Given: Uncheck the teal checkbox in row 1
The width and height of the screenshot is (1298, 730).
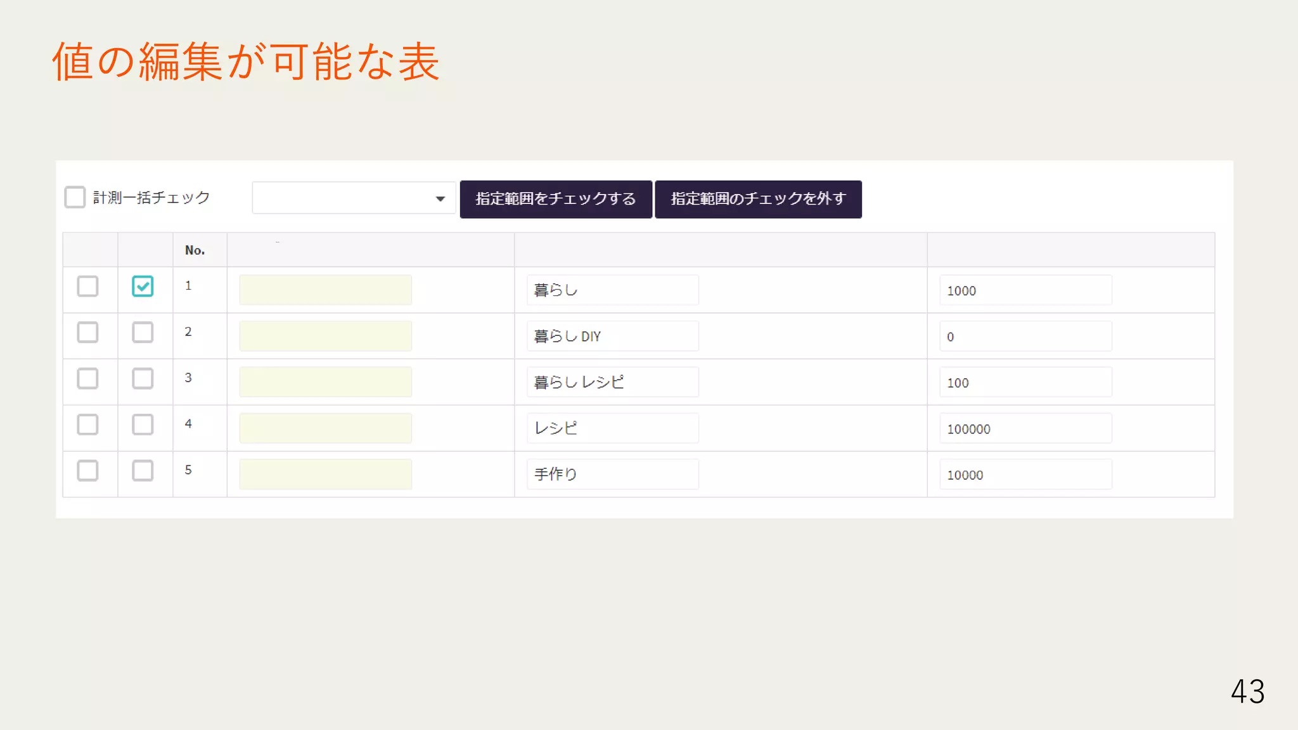Looking at the screenshot, I should 143,286.
